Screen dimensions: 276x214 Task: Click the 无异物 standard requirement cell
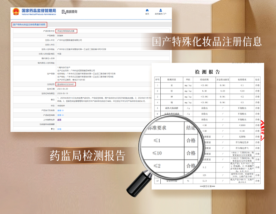(242, 136)
